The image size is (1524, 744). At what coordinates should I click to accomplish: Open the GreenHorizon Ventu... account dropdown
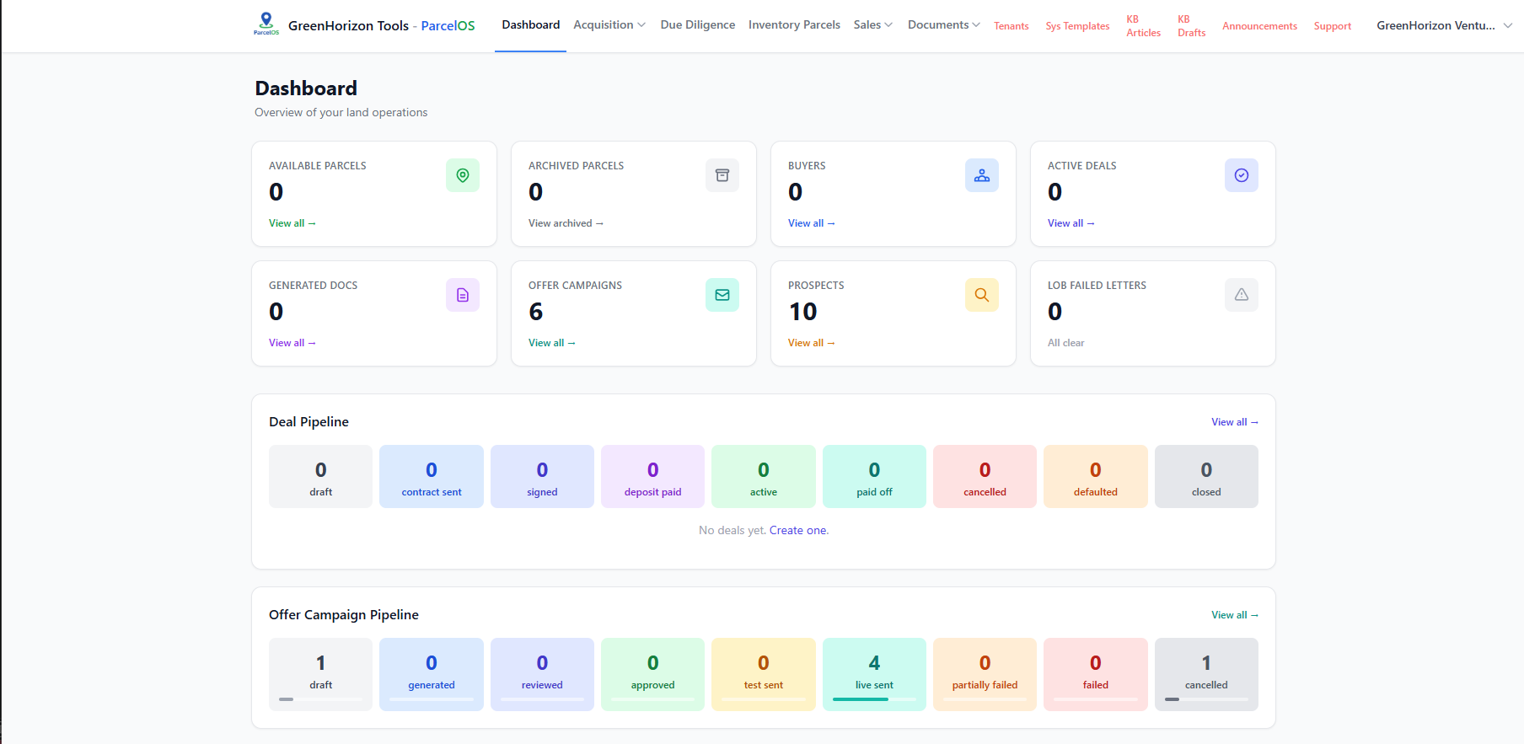1444,25
